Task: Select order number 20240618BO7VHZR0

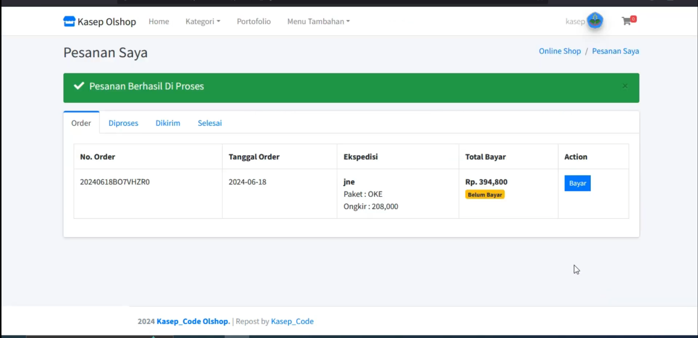Action: tap(115, 182)
